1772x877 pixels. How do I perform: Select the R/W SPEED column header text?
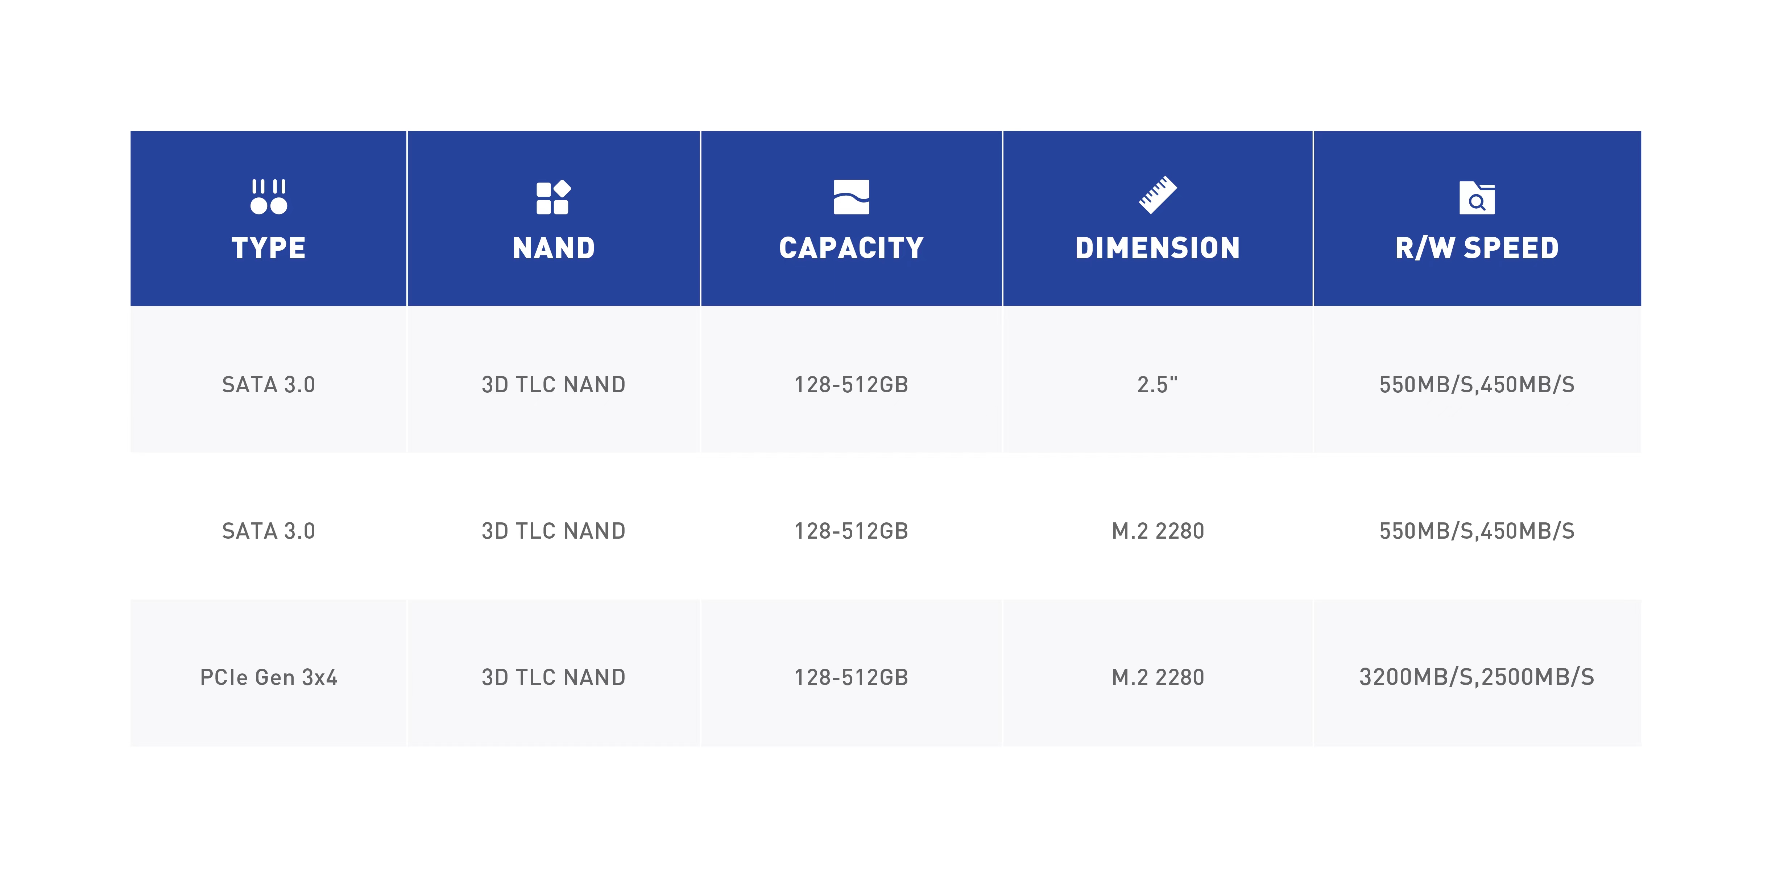coord(1476,248)
